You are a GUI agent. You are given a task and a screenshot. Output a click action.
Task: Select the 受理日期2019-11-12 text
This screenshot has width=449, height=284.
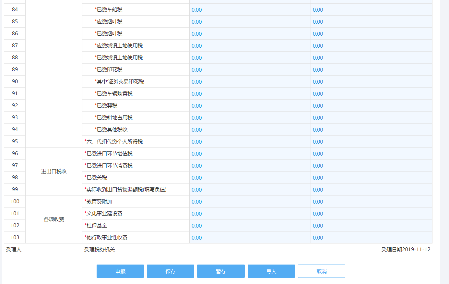406,250
